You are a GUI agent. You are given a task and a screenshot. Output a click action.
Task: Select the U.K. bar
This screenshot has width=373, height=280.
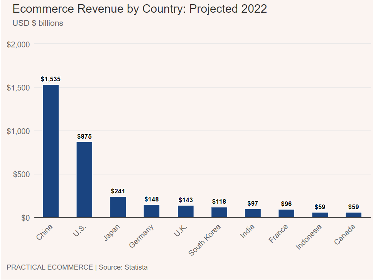pyautogui.click(x=186, y=211)
